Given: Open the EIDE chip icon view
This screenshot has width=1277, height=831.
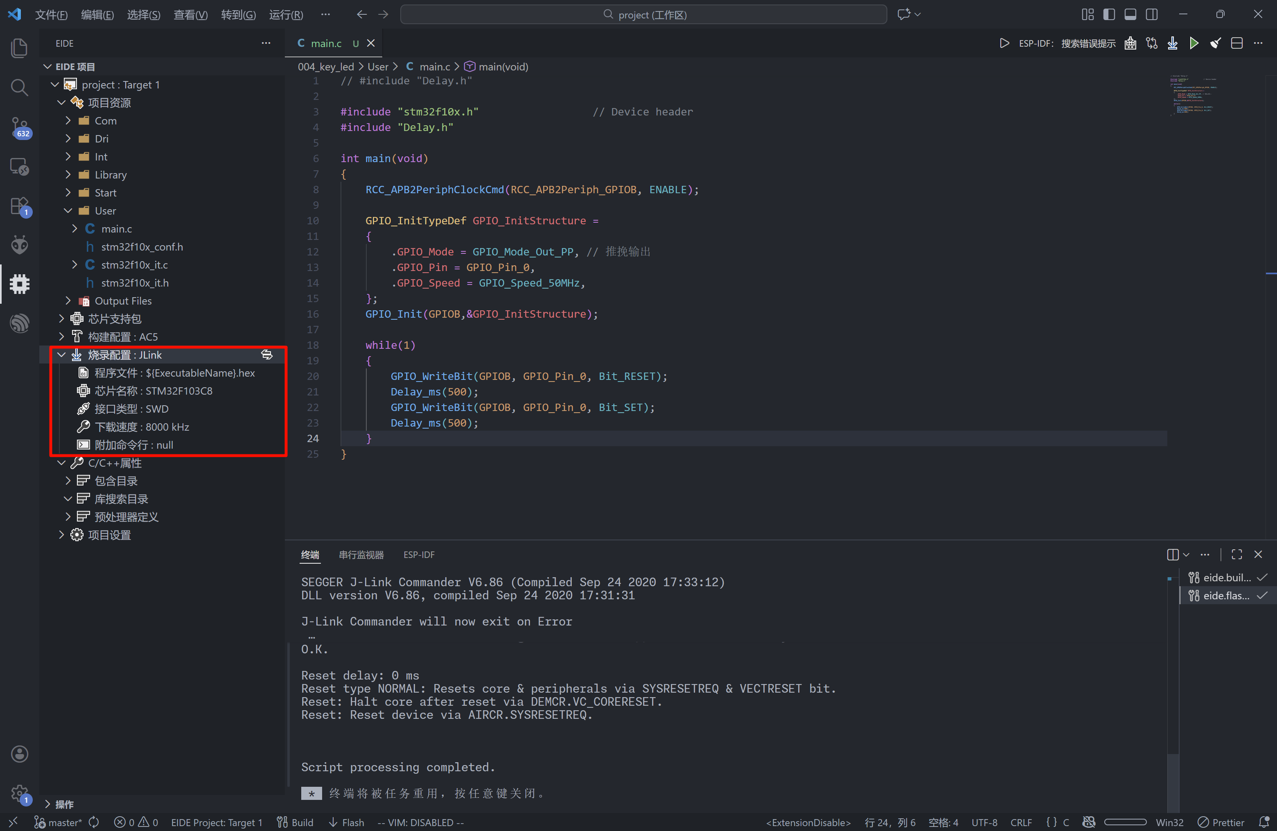Looking at the screenshot, I should [x=19, y=283].
